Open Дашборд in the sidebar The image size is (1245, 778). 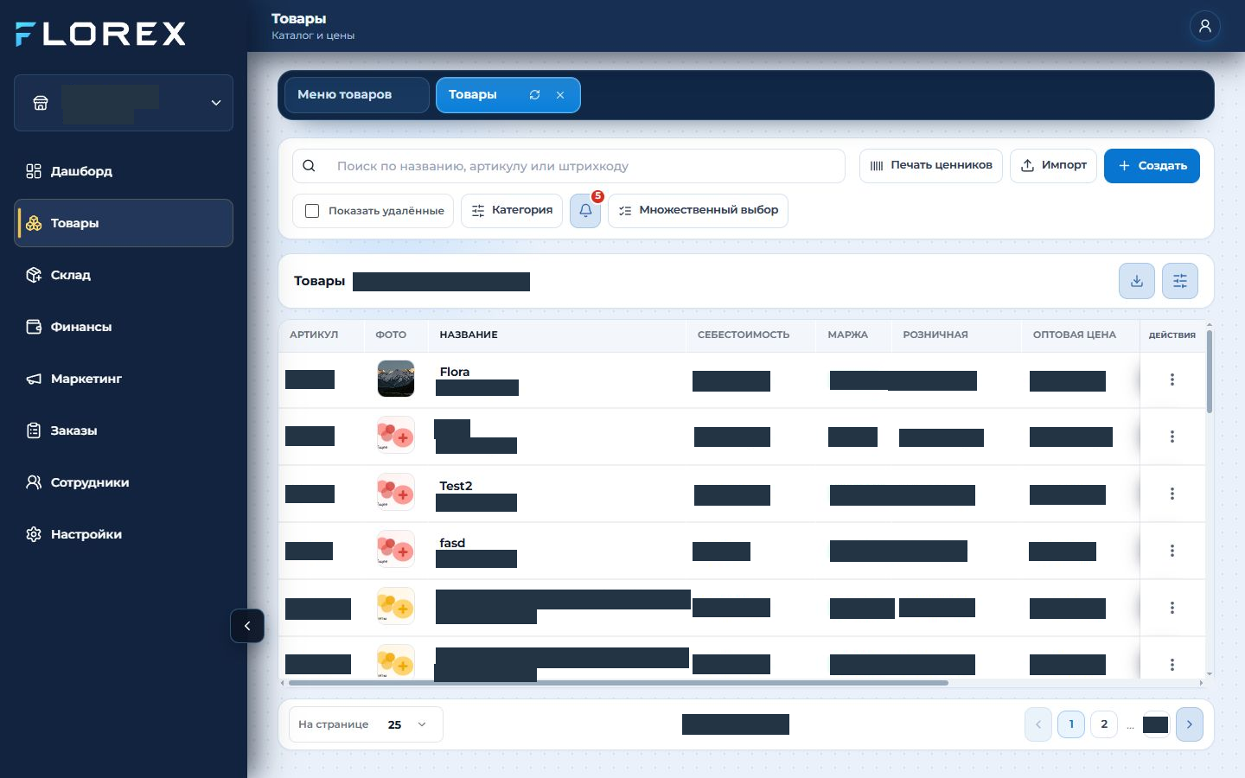point(124,171)
